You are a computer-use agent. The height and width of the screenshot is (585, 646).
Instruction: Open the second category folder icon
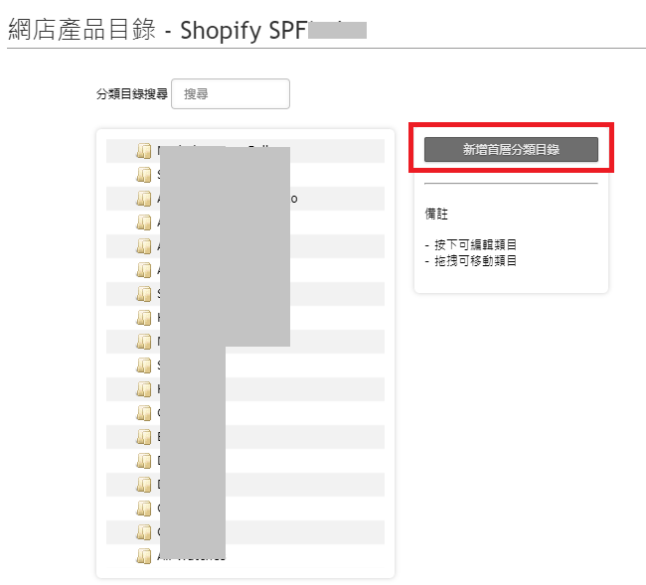point(144,175)
